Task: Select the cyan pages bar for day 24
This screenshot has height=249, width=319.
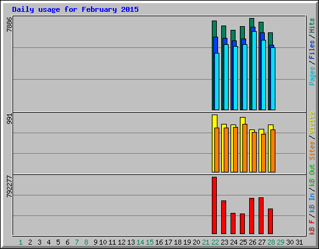Action: 236,78
